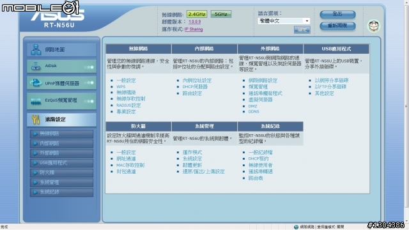
Task: Open 無線使用者 link
Action: point(260,165)
